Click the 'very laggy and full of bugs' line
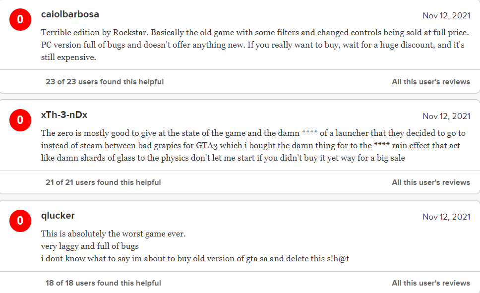The image size is (480, 293). 90,246
